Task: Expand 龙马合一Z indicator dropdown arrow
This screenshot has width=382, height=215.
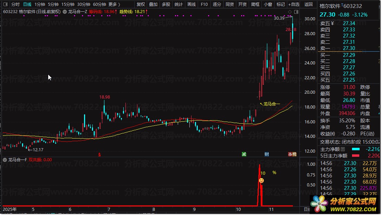Action: pos(65,12)
